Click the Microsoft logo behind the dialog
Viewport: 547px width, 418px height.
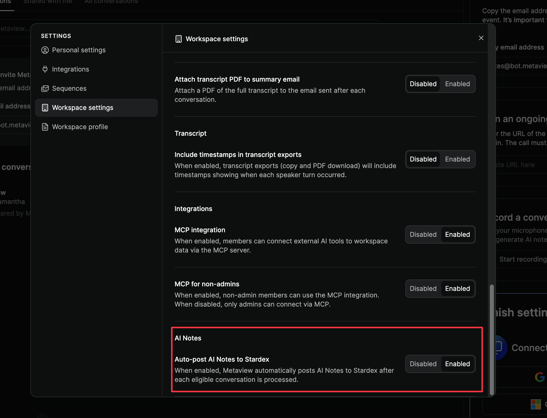pyautogui.click(x=536, y=404)
